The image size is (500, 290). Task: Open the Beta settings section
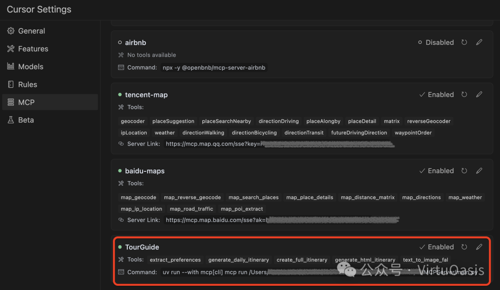tap(50, 120)
